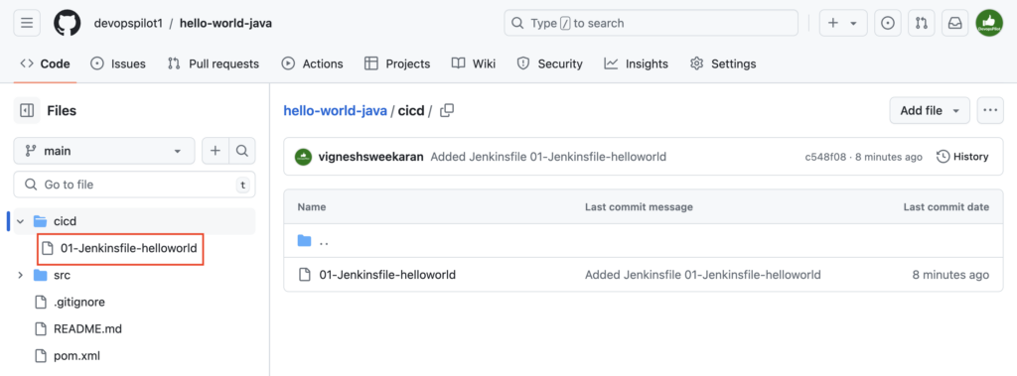View commit History
Viewport: 1017px width, 376px height.
(962, 156)
